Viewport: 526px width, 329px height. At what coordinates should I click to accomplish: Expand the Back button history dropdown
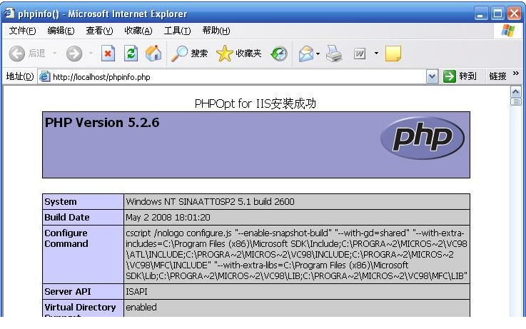point(55,53)
